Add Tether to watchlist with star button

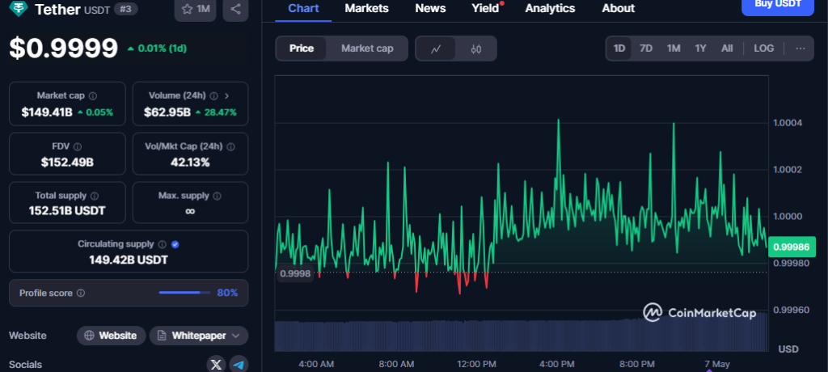click(x=196, y=9)
